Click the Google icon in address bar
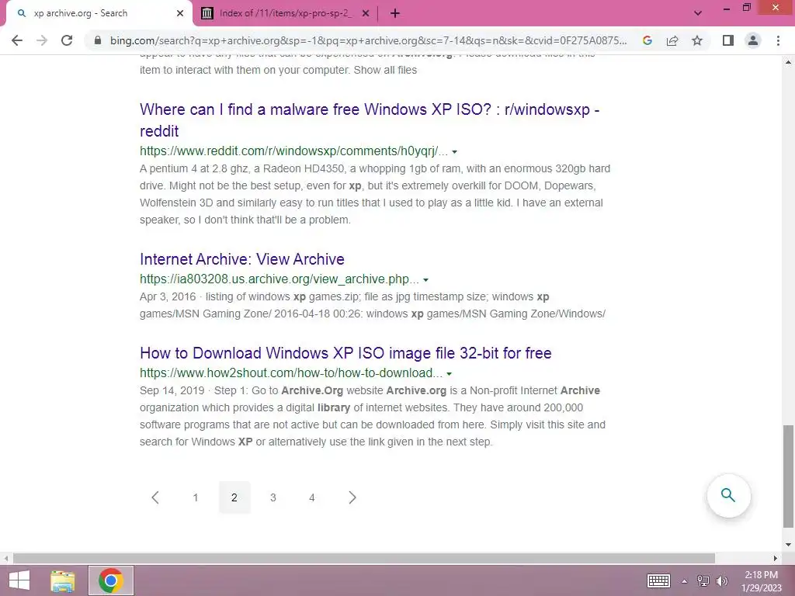The height and width of the screenshot is (596, 795). [x=647, y=40]
